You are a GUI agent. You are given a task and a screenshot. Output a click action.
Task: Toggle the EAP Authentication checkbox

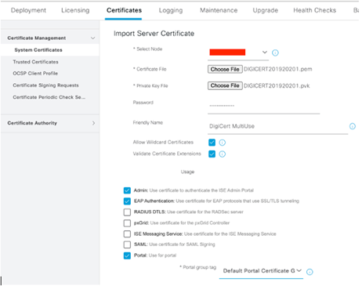[x=127, y=201]
